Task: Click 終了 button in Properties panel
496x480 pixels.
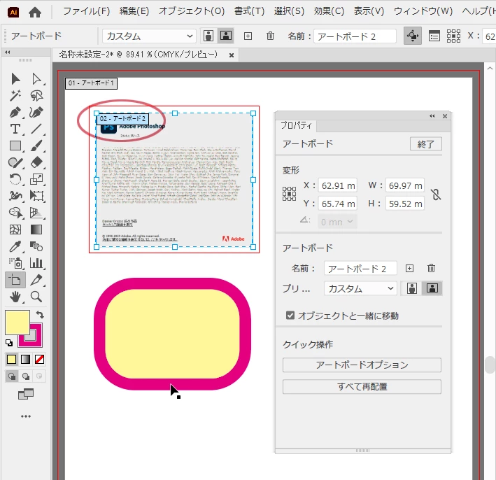Action: [426, 144]
